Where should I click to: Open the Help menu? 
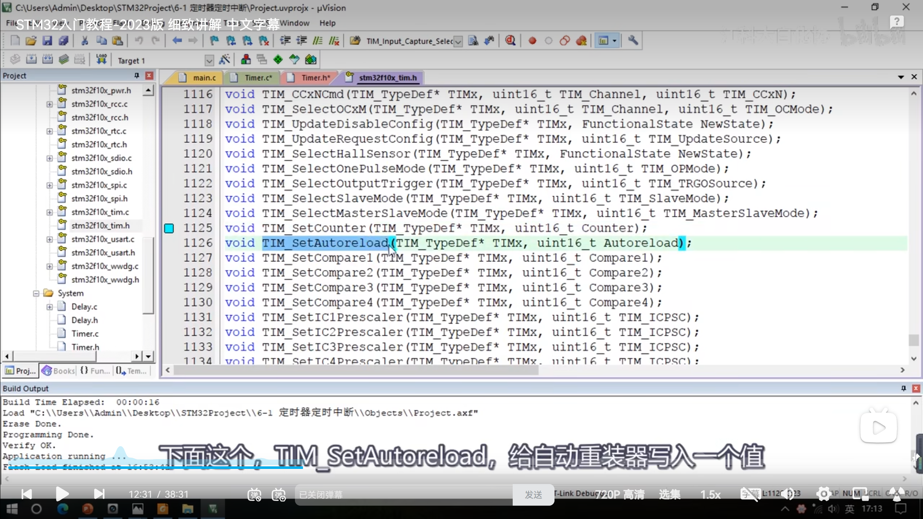[x=327, y=23]
